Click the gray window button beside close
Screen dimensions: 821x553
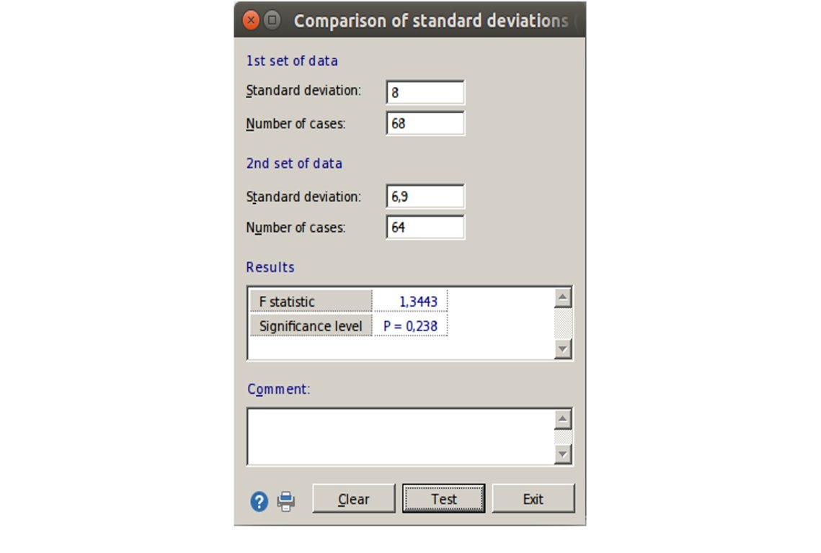click(x=272, y=21)
